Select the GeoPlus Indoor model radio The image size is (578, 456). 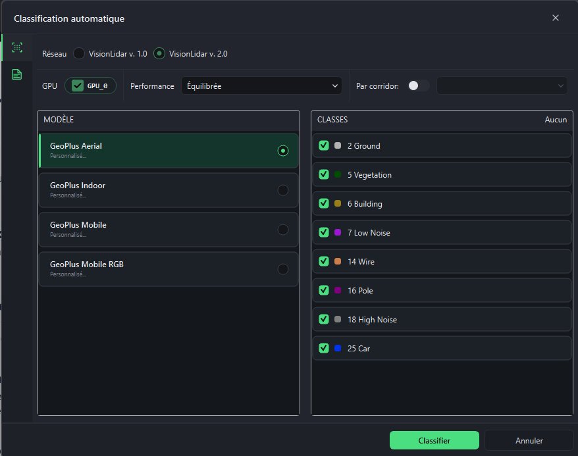(x=282, y=190)
